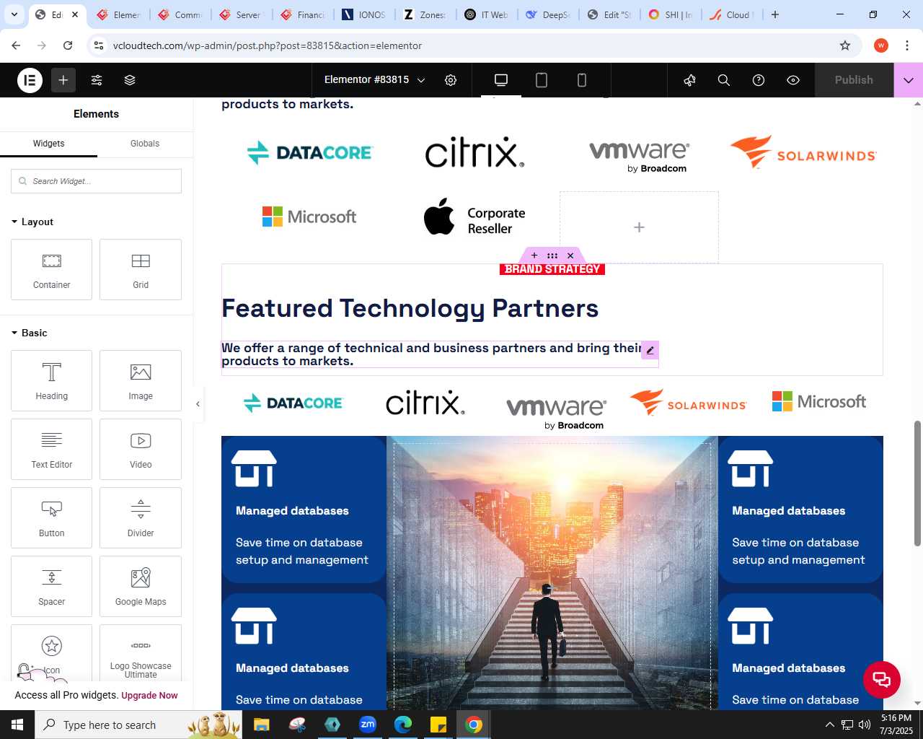This screenshot has width=923, height=739.
Task: Toggle the preview changes eye icon
Action: pyautogui.click(x=793, y=80)
